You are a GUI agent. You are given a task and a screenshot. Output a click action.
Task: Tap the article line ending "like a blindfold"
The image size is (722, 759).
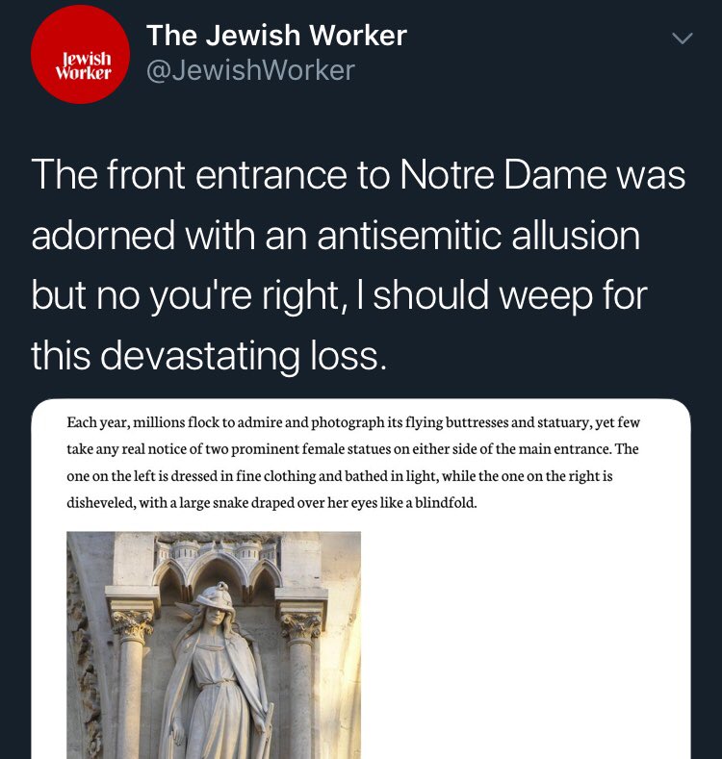[271, 502]
